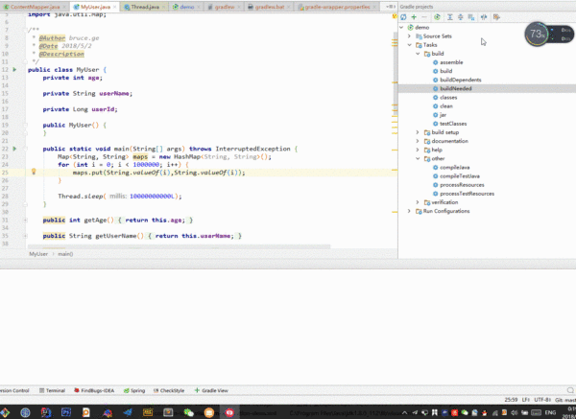The width and height of the screenshot is (576, 419).
Task: Click the yellow lightbulb intention icon
Action: [x=33, y=172]
